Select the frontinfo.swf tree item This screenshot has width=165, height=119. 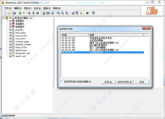(x=23, y=53)
